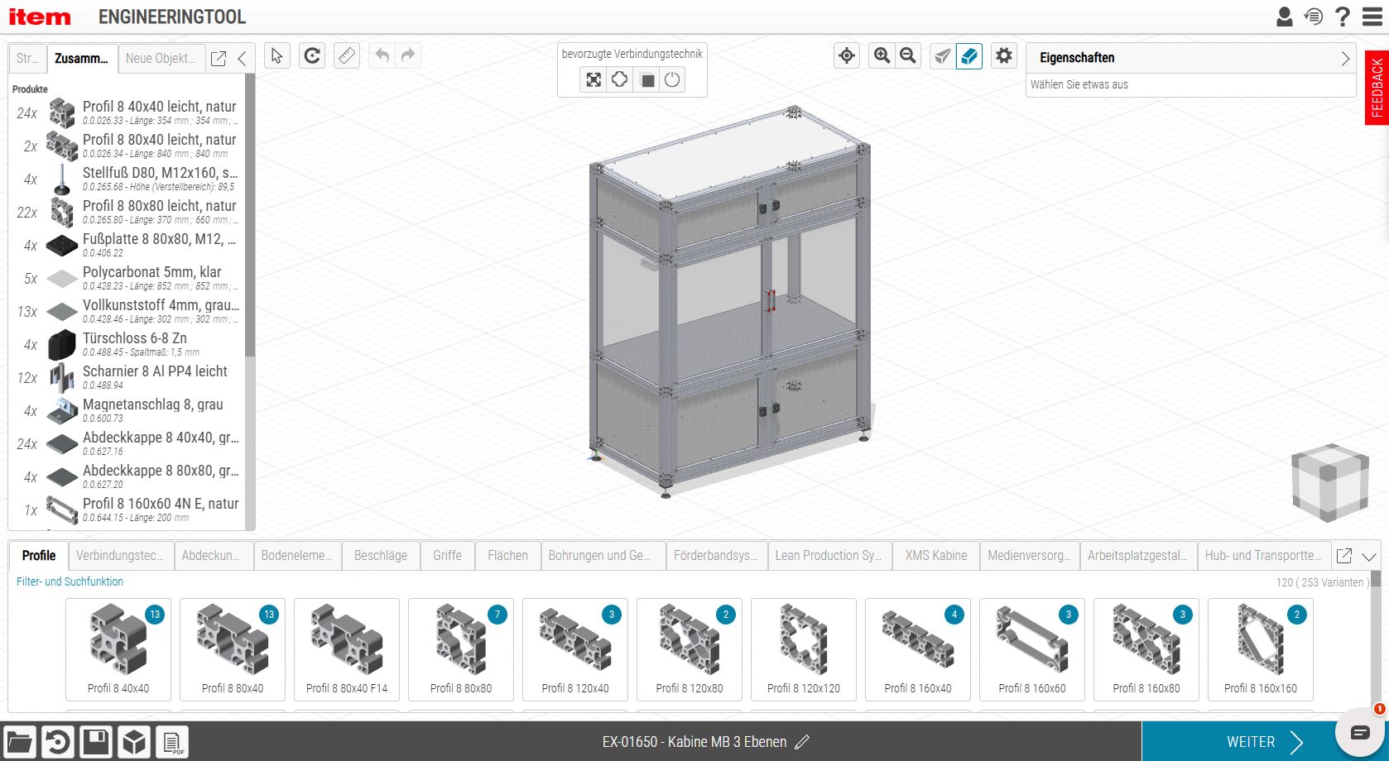Collapse the Eigenschaften panel chevron
Viewport: 1389px width, 761px height.
1345,58
